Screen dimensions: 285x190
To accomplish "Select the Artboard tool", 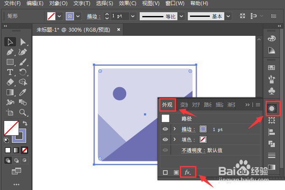I will click(10, 112).
